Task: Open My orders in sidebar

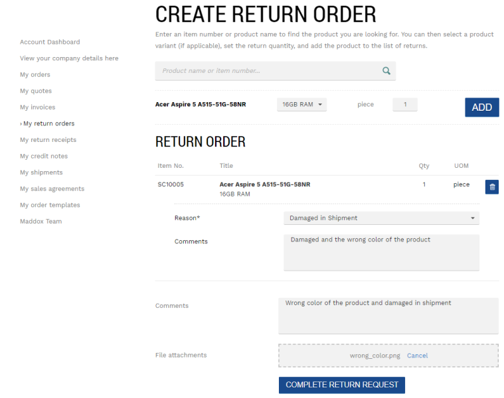Action: (35, 75)
